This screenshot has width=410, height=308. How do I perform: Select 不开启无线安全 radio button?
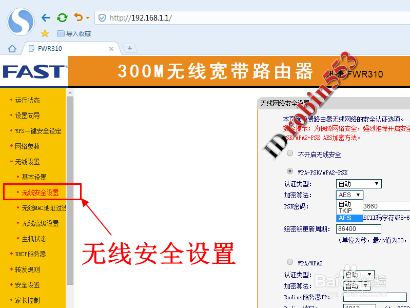coord(290,153)
